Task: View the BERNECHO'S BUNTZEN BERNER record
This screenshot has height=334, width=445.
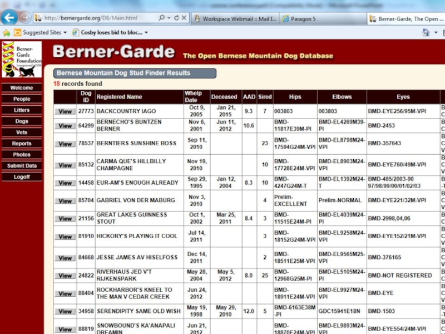Action: (x=65, y=126)
